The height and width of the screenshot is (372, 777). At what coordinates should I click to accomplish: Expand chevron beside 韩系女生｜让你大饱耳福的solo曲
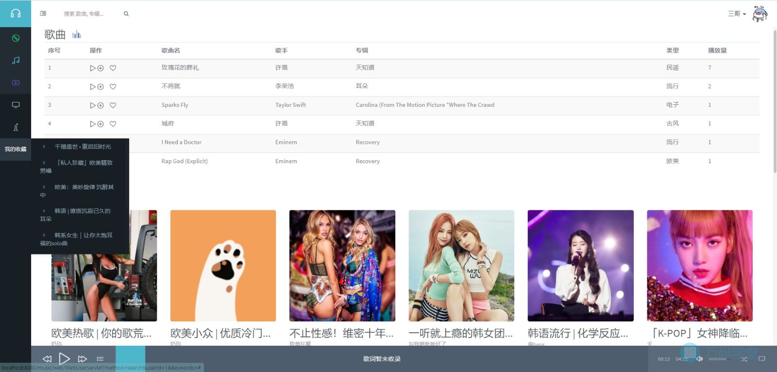click(44, 235)
